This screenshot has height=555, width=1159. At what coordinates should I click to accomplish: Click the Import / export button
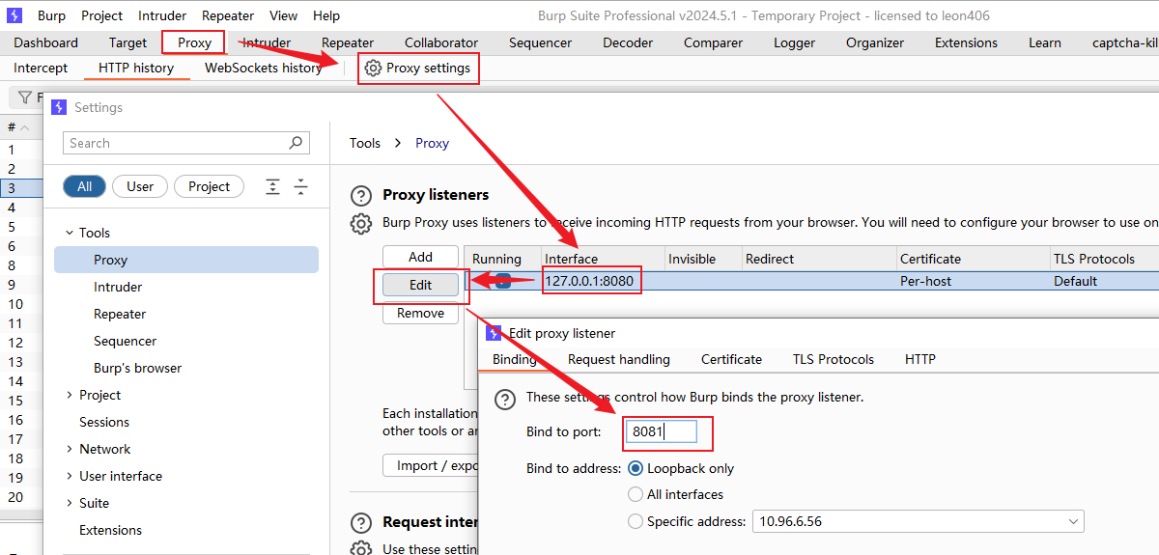[431, 465]
